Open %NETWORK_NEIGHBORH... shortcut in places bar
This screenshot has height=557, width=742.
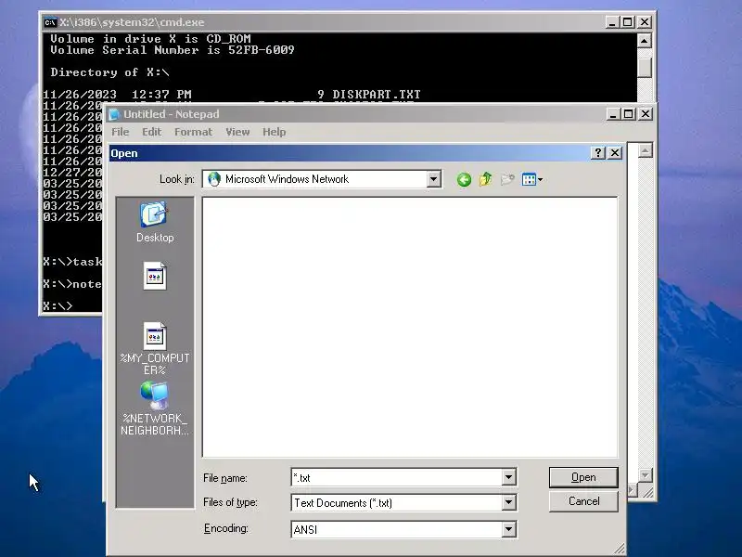pos(154,408)
